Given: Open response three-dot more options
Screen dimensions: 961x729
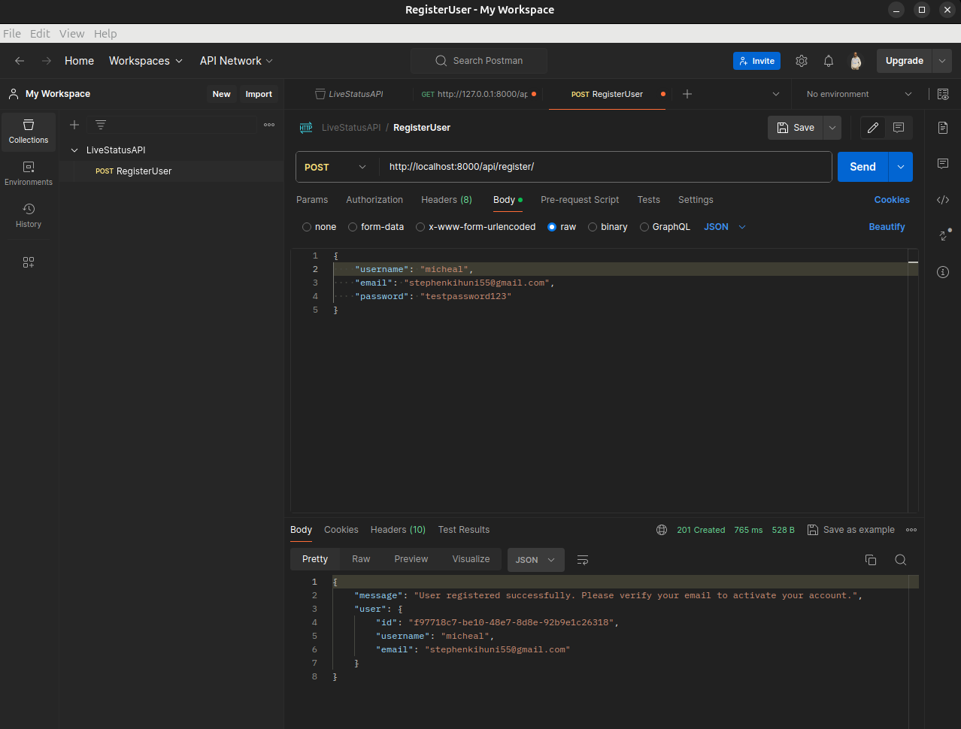Looking at the screenshot, I should (x=911, y=530).
